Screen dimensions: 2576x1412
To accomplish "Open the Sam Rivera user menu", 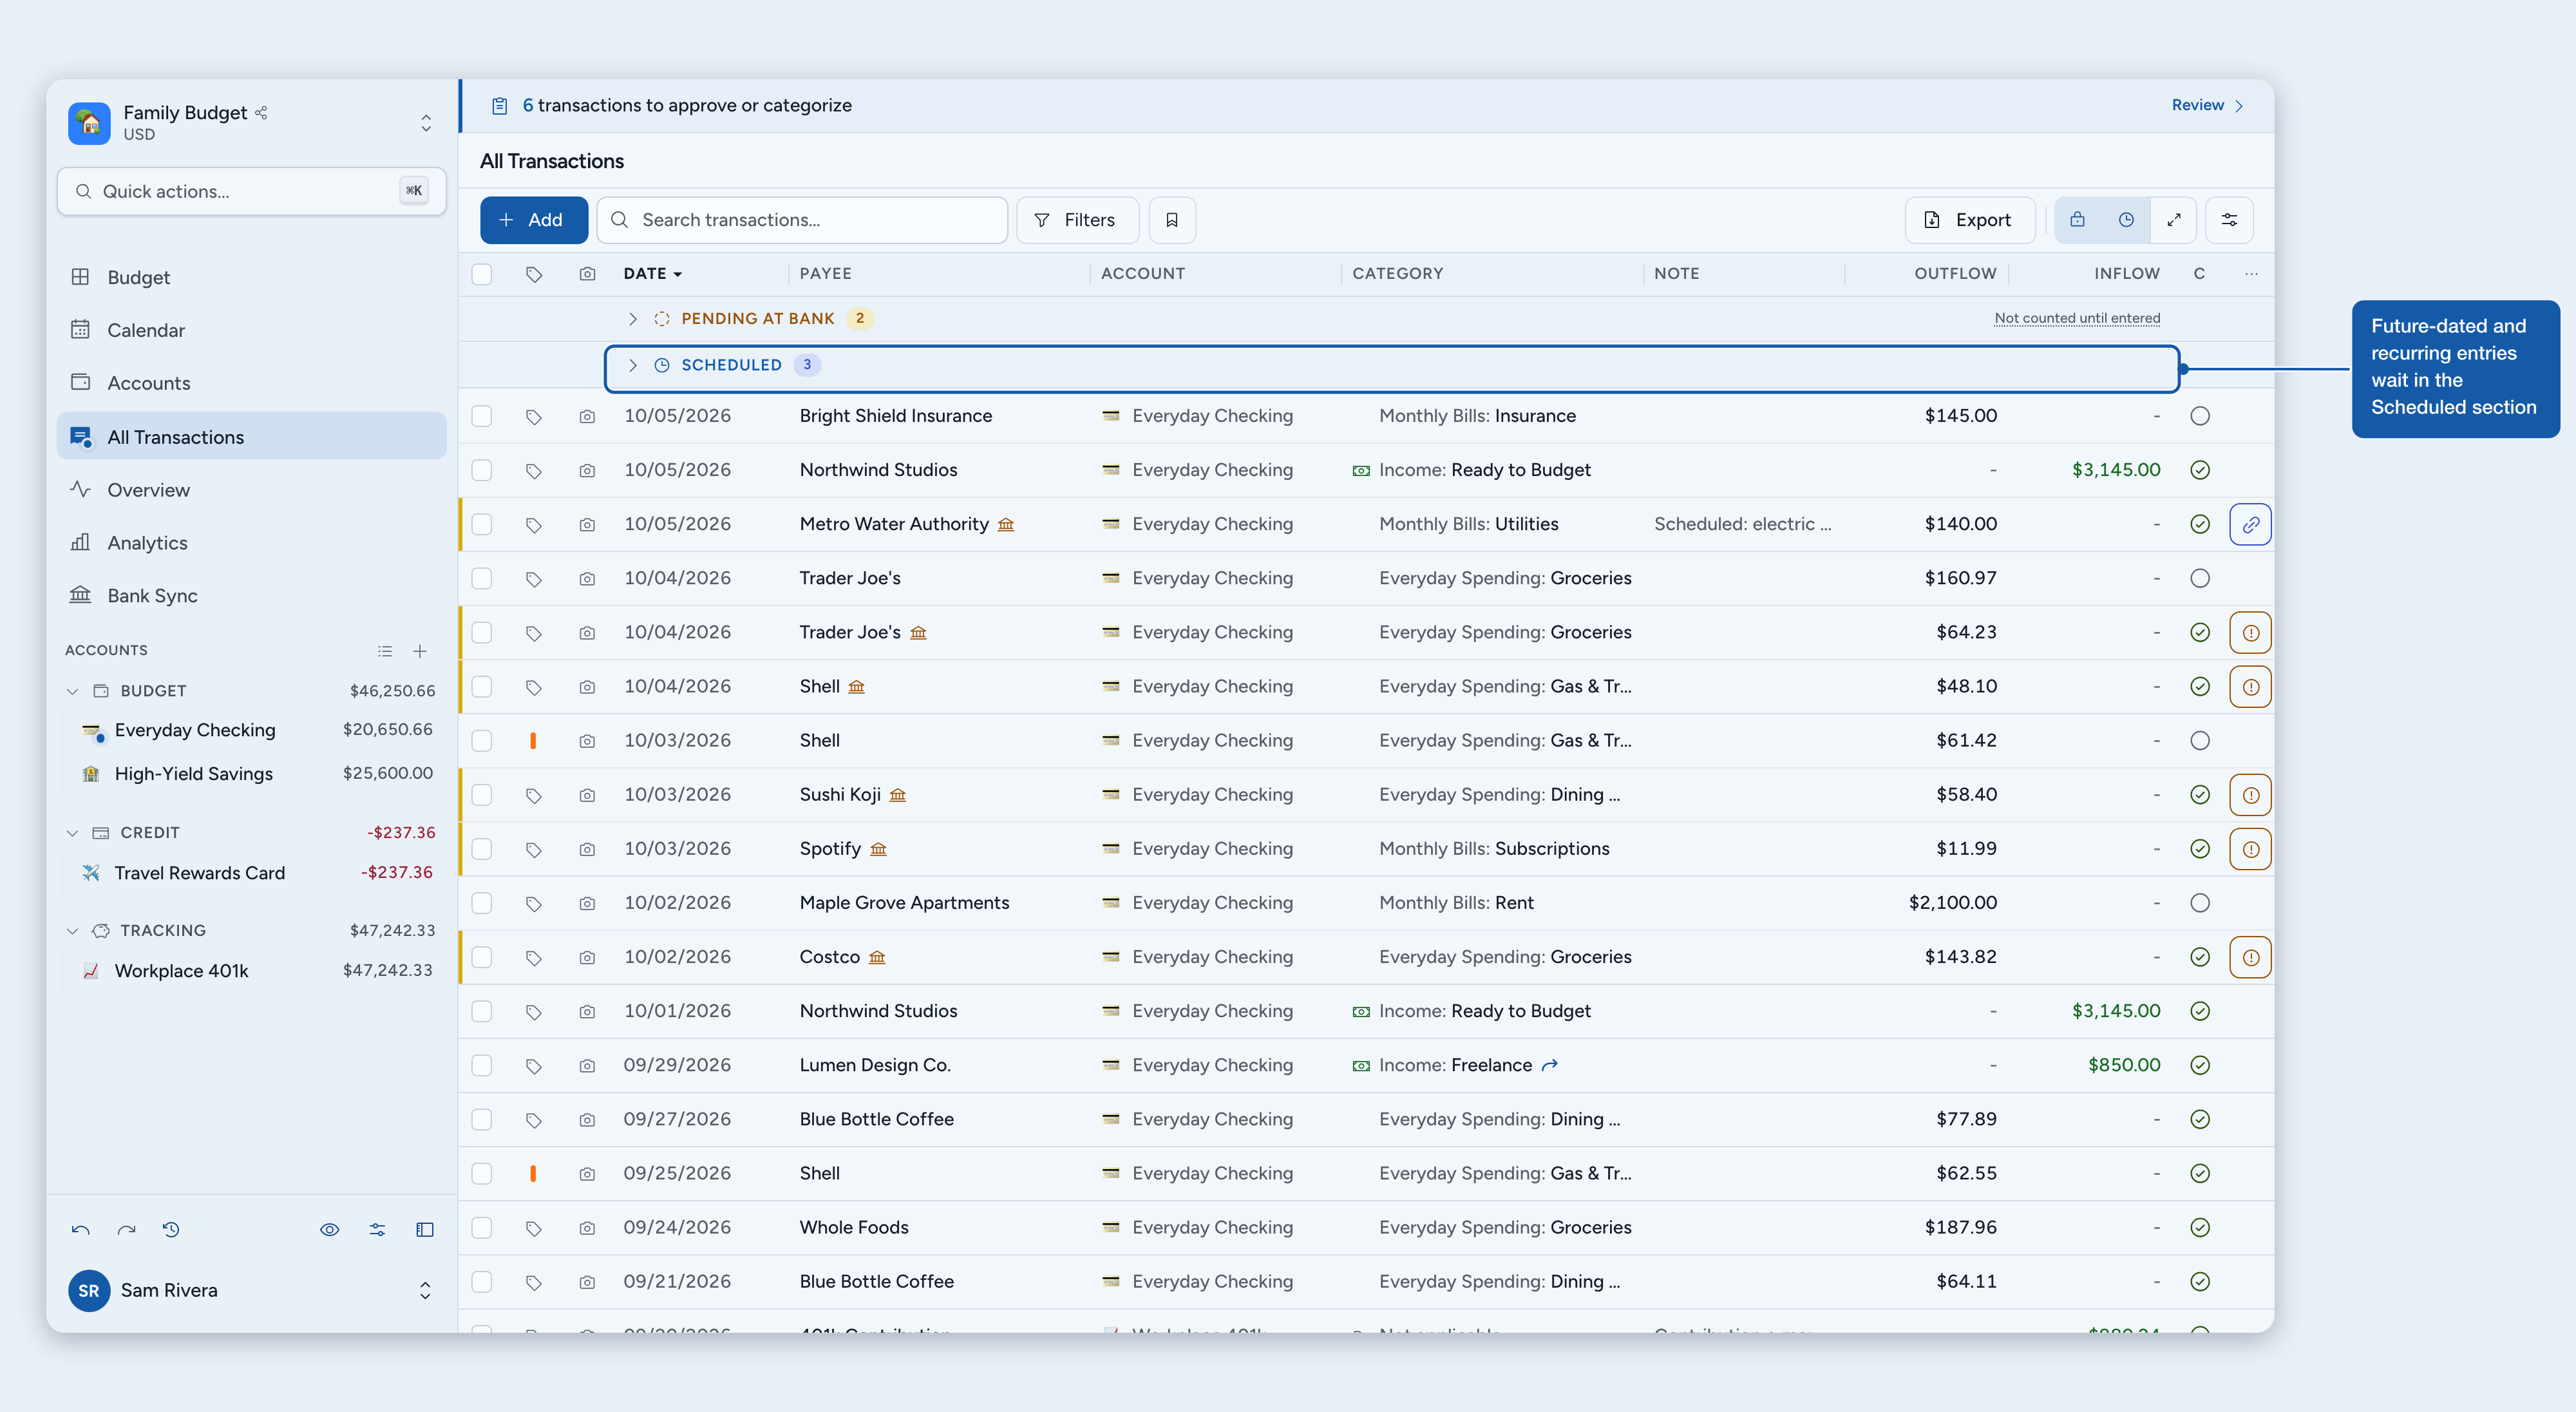I will [x=251, y=1291].
